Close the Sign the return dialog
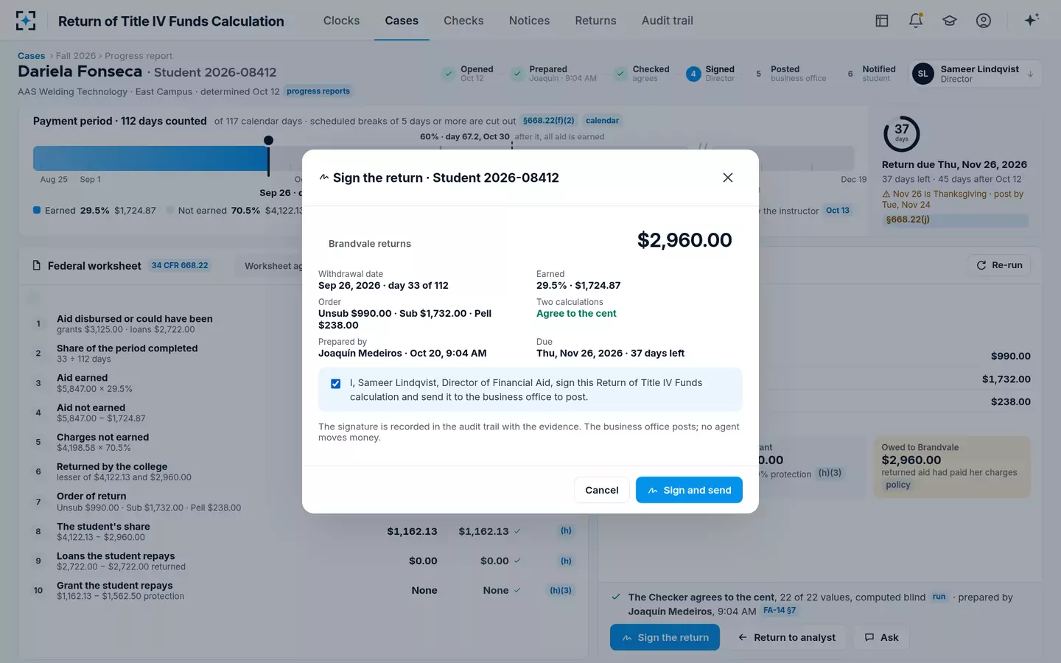1061x663 pixels. 728,178
